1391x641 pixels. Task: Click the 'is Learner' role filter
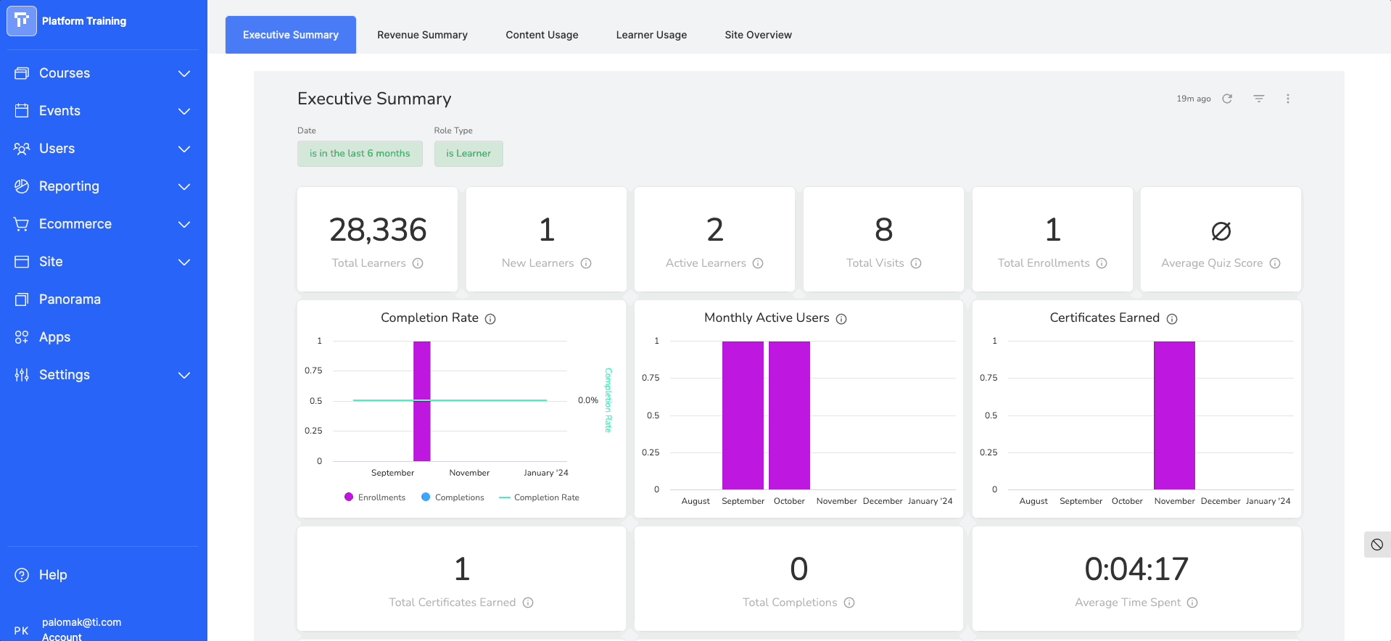pyautogui.click(x=469, y=154)
